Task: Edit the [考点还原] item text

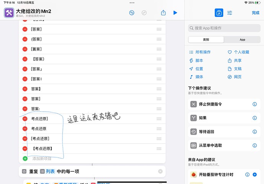Action: (x=40, y=138)
